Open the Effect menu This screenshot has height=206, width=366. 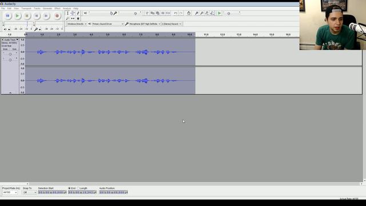[x=57, y=9]
